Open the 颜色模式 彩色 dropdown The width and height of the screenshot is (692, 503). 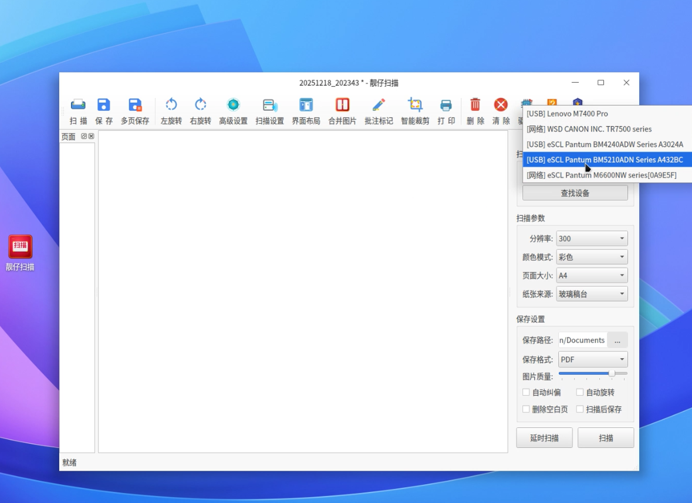click(x=592, y=257)
